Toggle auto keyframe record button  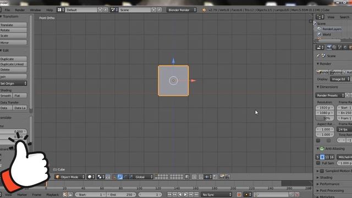(239, 195)
